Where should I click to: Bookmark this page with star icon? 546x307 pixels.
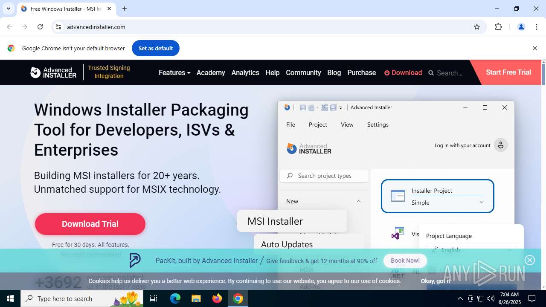point(477,27)
